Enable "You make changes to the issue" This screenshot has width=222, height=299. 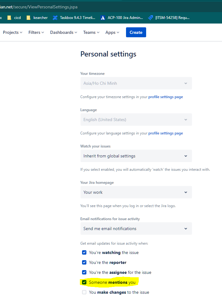84,292
